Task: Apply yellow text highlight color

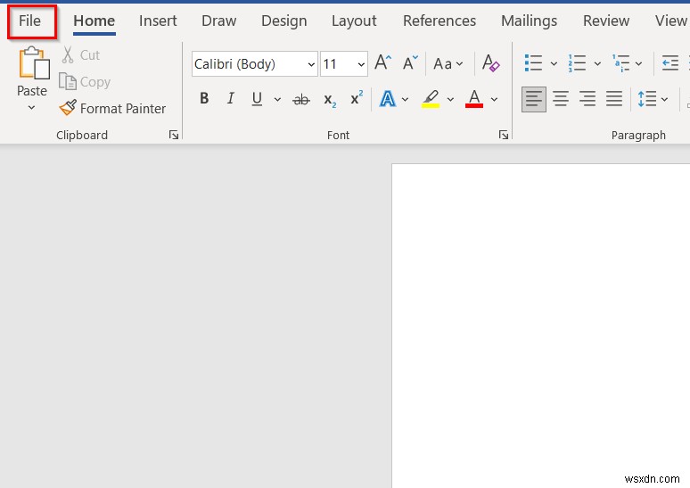Action: pos(431,99)
